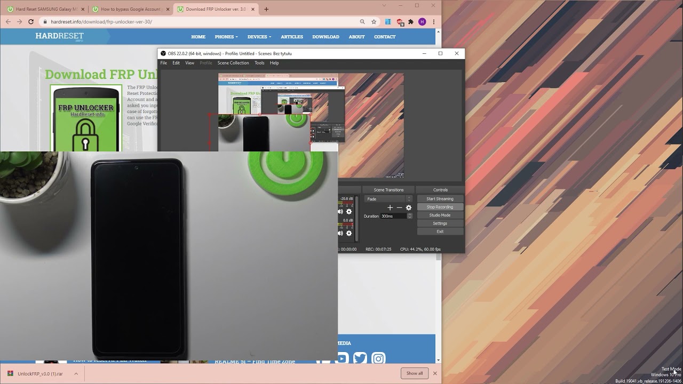Close the 'How to bypass Google Account' tab
The image size is (683, 384).
click(168, 9)
